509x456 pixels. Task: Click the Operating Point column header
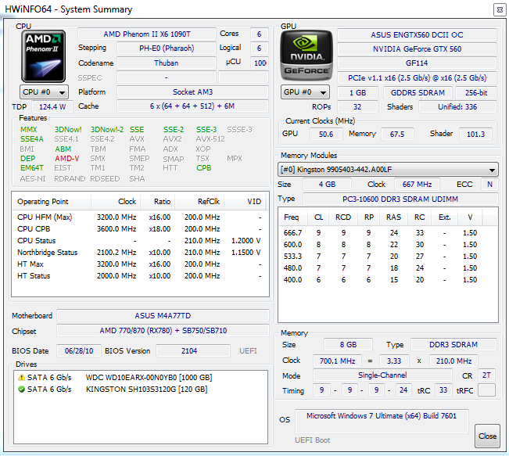(52, 201)
